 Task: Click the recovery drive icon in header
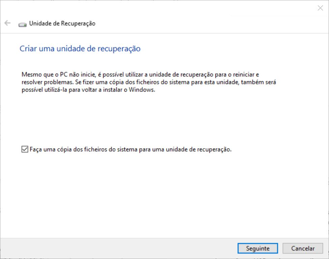pos(23,25)
